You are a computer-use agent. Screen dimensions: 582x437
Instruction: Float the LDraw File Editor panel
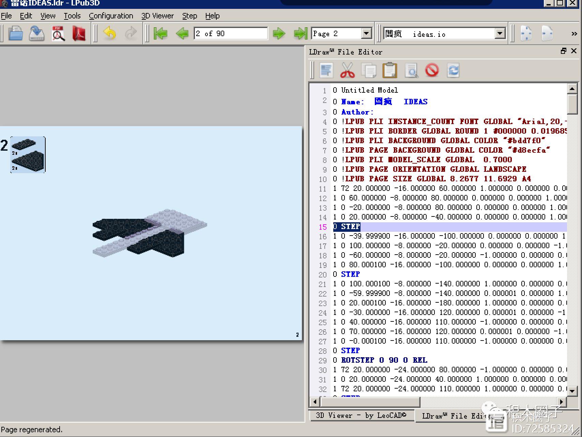point(563,51)
